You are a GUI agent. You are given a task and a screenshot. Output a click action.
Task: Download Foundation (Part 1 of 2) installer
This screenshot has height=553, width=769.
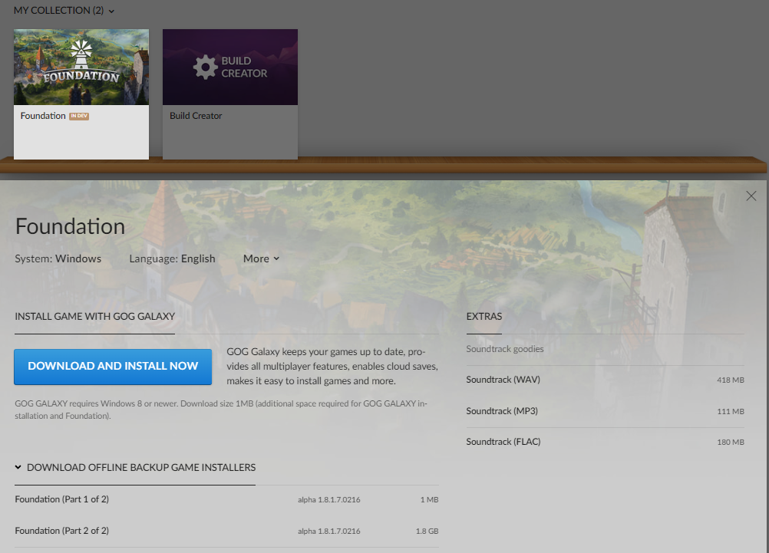click(226, 499)
